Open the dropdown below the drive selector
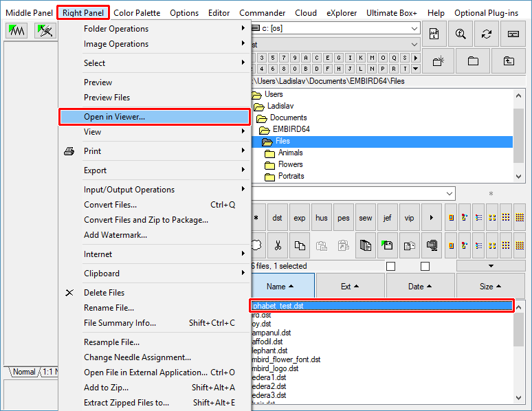This screenshot has height=411, width=532. (x=414, y=45)
